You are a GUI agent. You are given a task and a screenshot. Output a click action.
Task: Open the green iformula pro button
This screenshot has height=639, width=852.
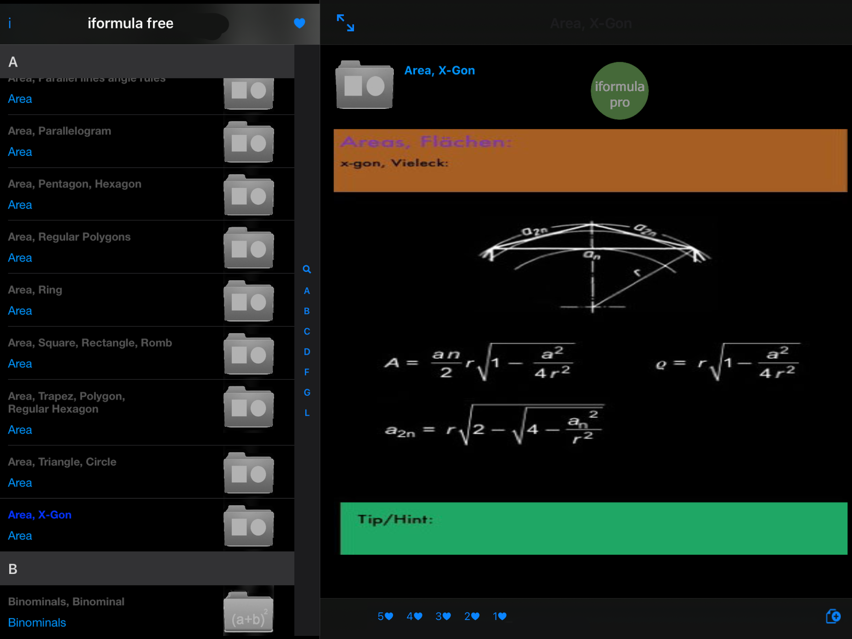[x=619, y=91]
